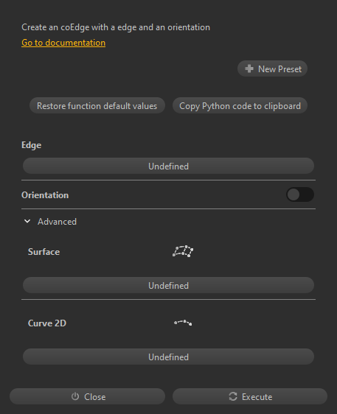Click the Surface control-points grid icon
This screenshot has height=414, width=337.
click(183, 251)
